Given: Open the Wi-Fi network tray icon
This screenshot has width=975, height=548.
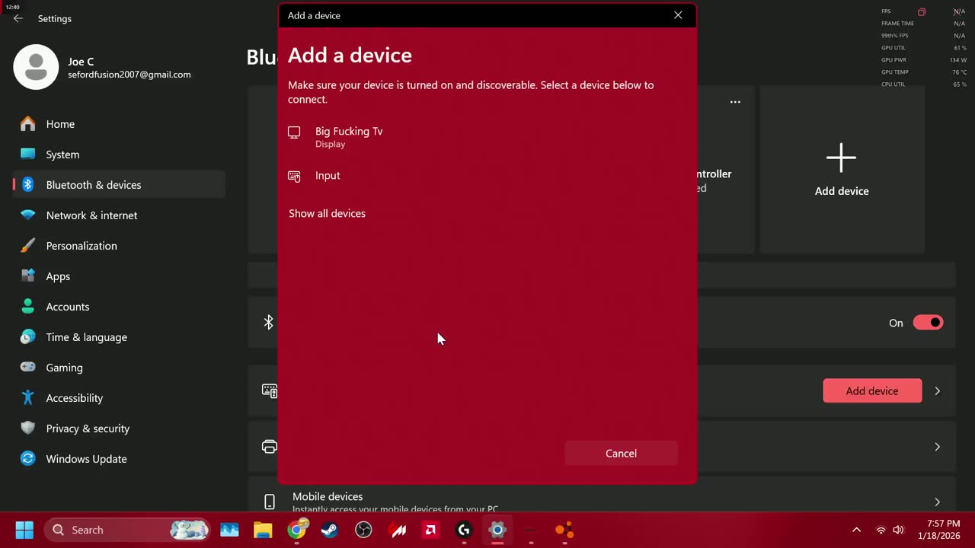Looking at the screenshot, I should pyautogui.click(x=881, y=530).
